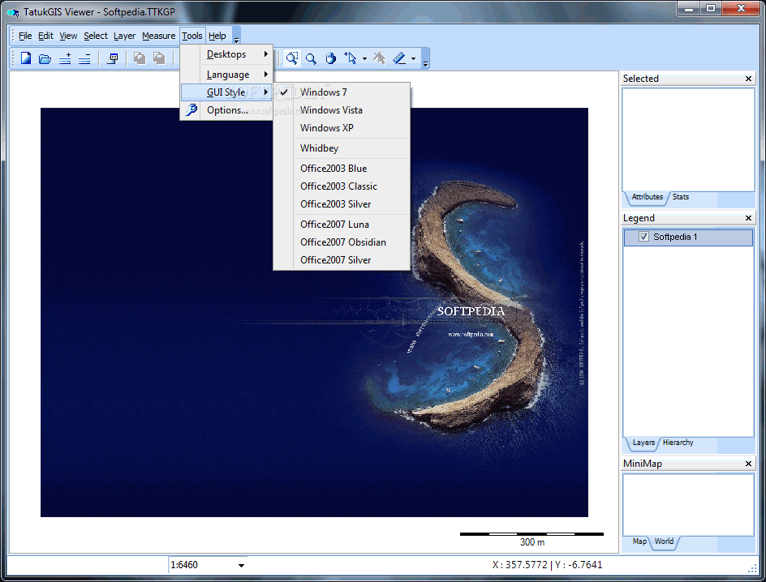Switch to the World tab

664,541
